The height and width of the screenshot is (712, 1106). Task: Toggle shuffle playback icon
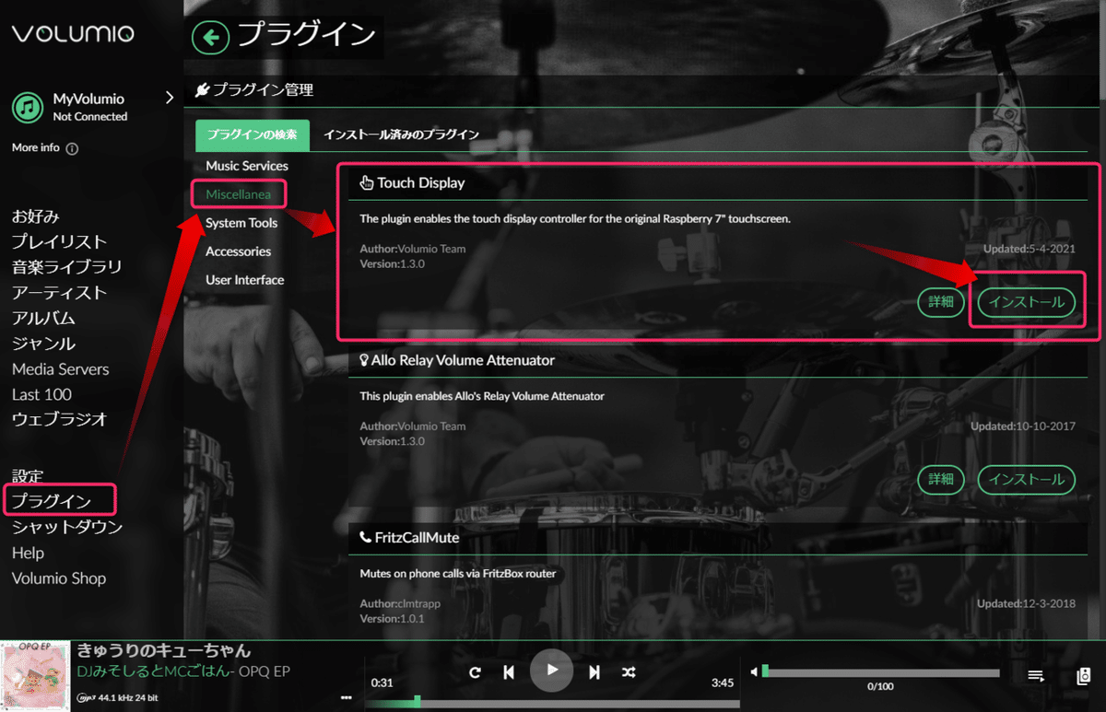click(629, 672)
